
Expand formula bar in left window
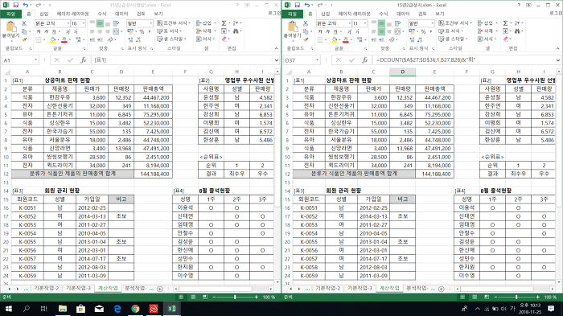[x=277, y=60]
